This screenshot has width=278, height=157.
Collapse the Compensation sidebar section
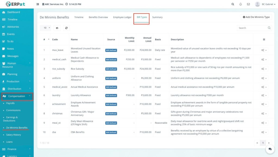(17, 96)
